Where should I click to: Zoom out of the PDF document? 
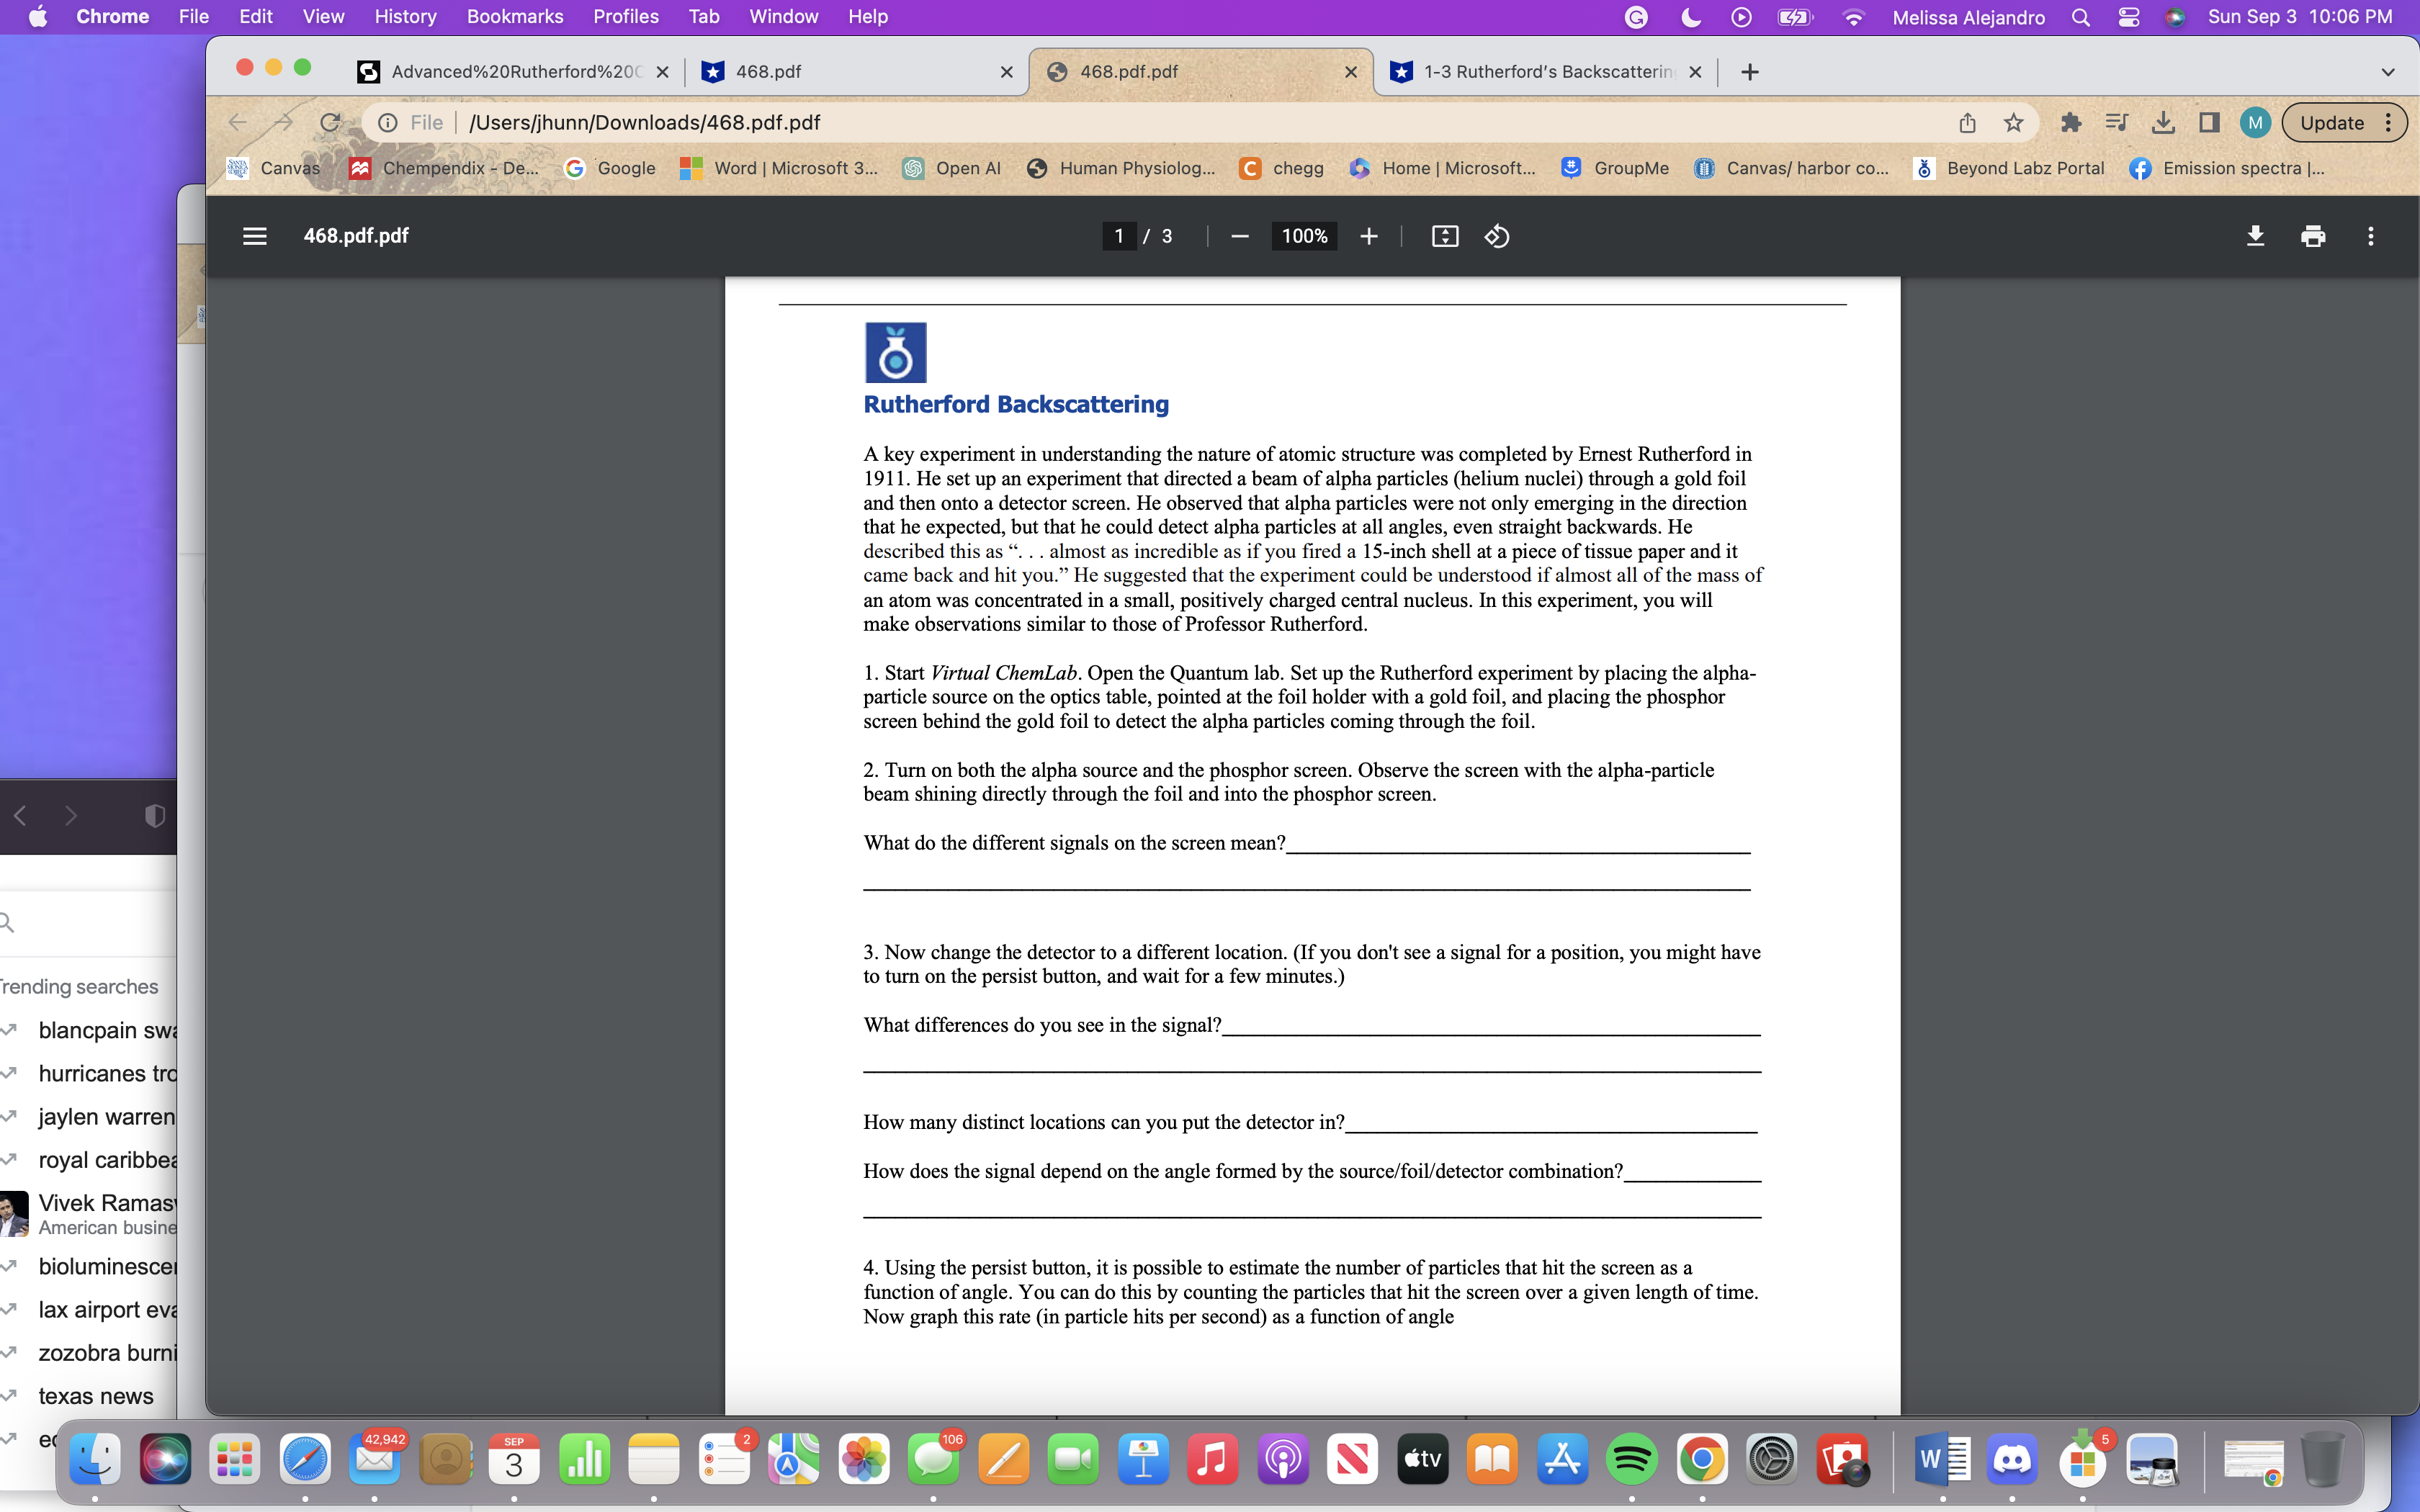point(1239,236)
